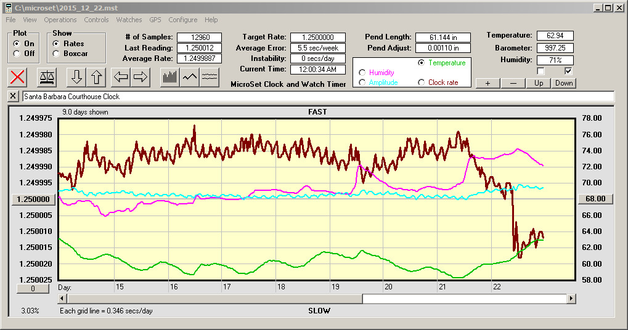Select Show Boxcar radio button
The height and width of the screenshot is (330, 628).
(56, 53)
